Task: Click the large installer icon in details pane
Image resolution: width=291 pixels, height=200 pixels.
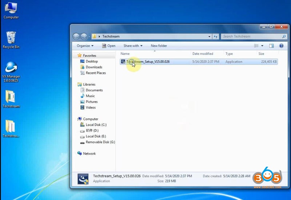Action: click(x=83, y=179)
